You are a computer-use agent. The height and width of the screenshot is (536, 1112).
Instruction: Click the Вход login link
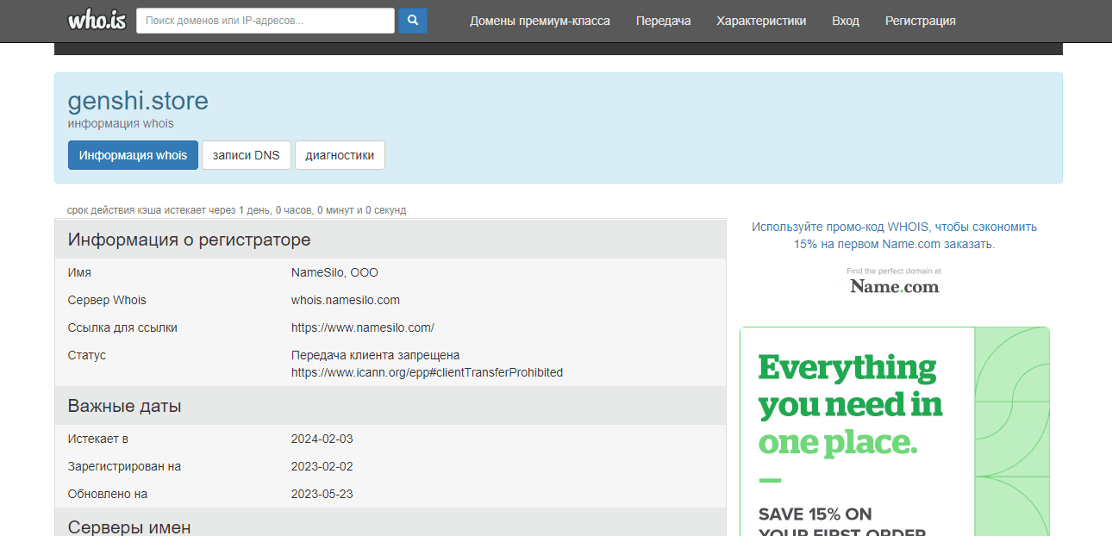[845, 21]
